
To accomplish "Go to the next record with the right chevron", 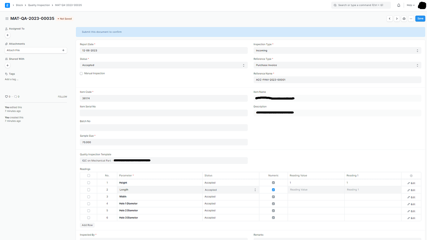I will (x=397, y=19).
